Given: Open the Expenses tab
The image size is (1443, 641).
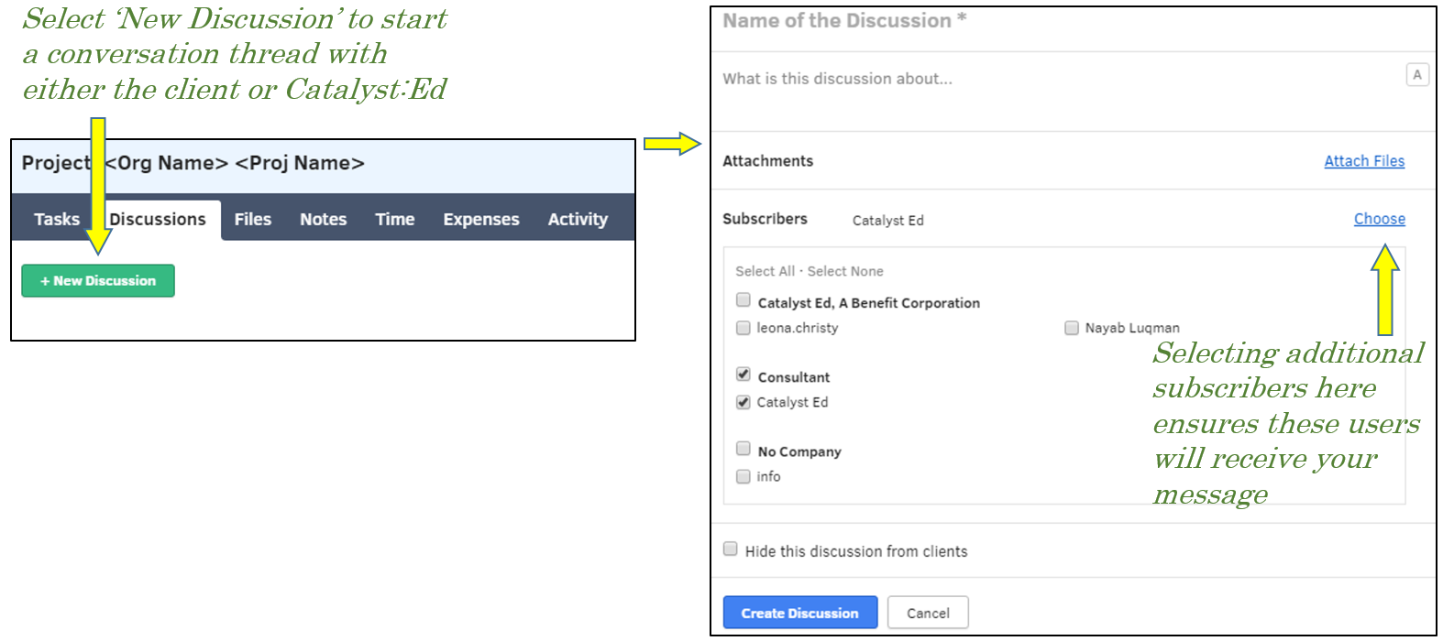Looking at the screenshot, I should [x=481, y=220].
